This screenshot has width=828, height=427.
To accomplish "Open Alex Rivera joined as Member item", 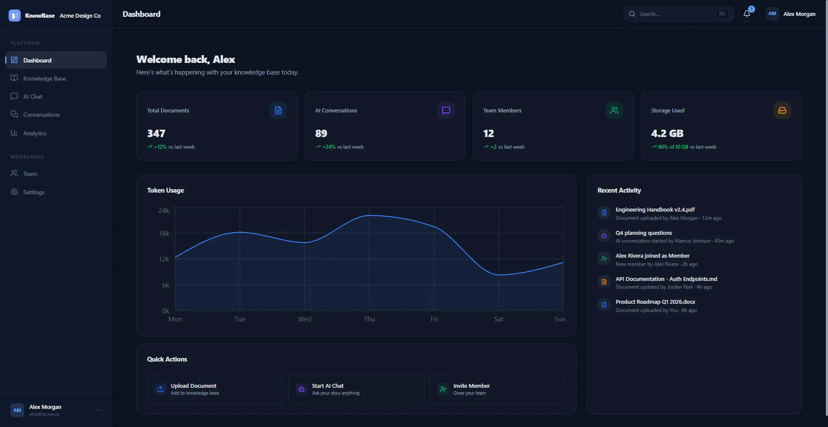I will [x=694, y=259].
